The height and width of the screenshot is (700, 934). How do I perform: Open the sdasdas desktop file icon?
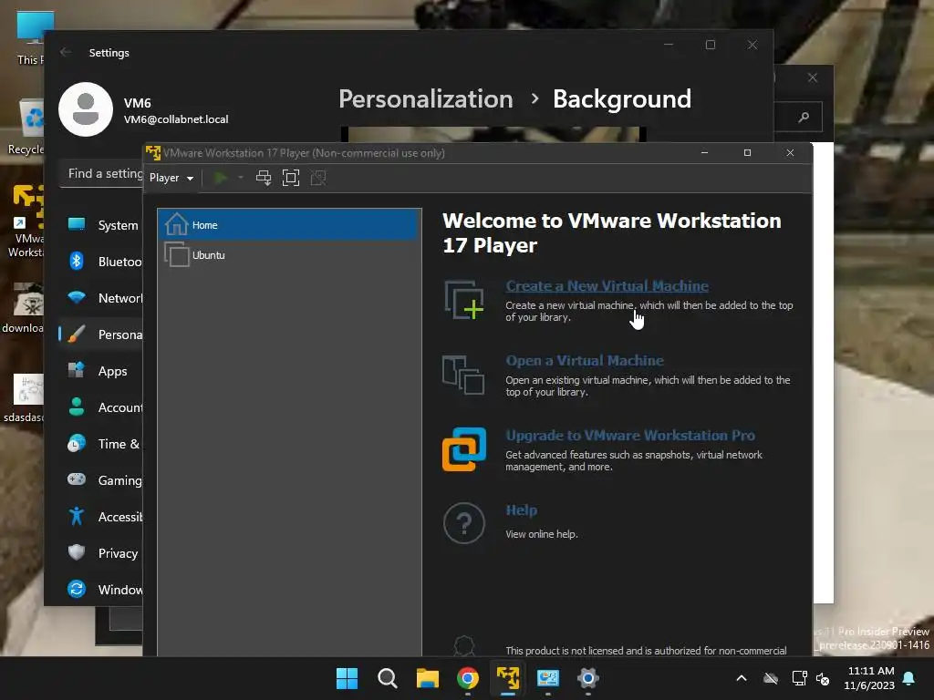point(25,397)
